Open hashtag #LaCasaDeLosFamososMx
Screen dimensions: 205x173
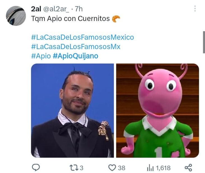(x=76, y=47)
